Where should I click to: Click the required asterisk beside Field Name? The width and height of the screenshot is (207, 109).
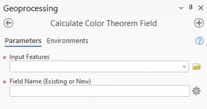[x=4, y=82]
